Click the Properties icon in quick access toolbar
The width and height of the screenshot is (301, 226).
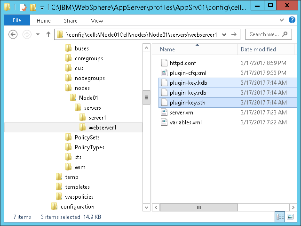point(22,8)
